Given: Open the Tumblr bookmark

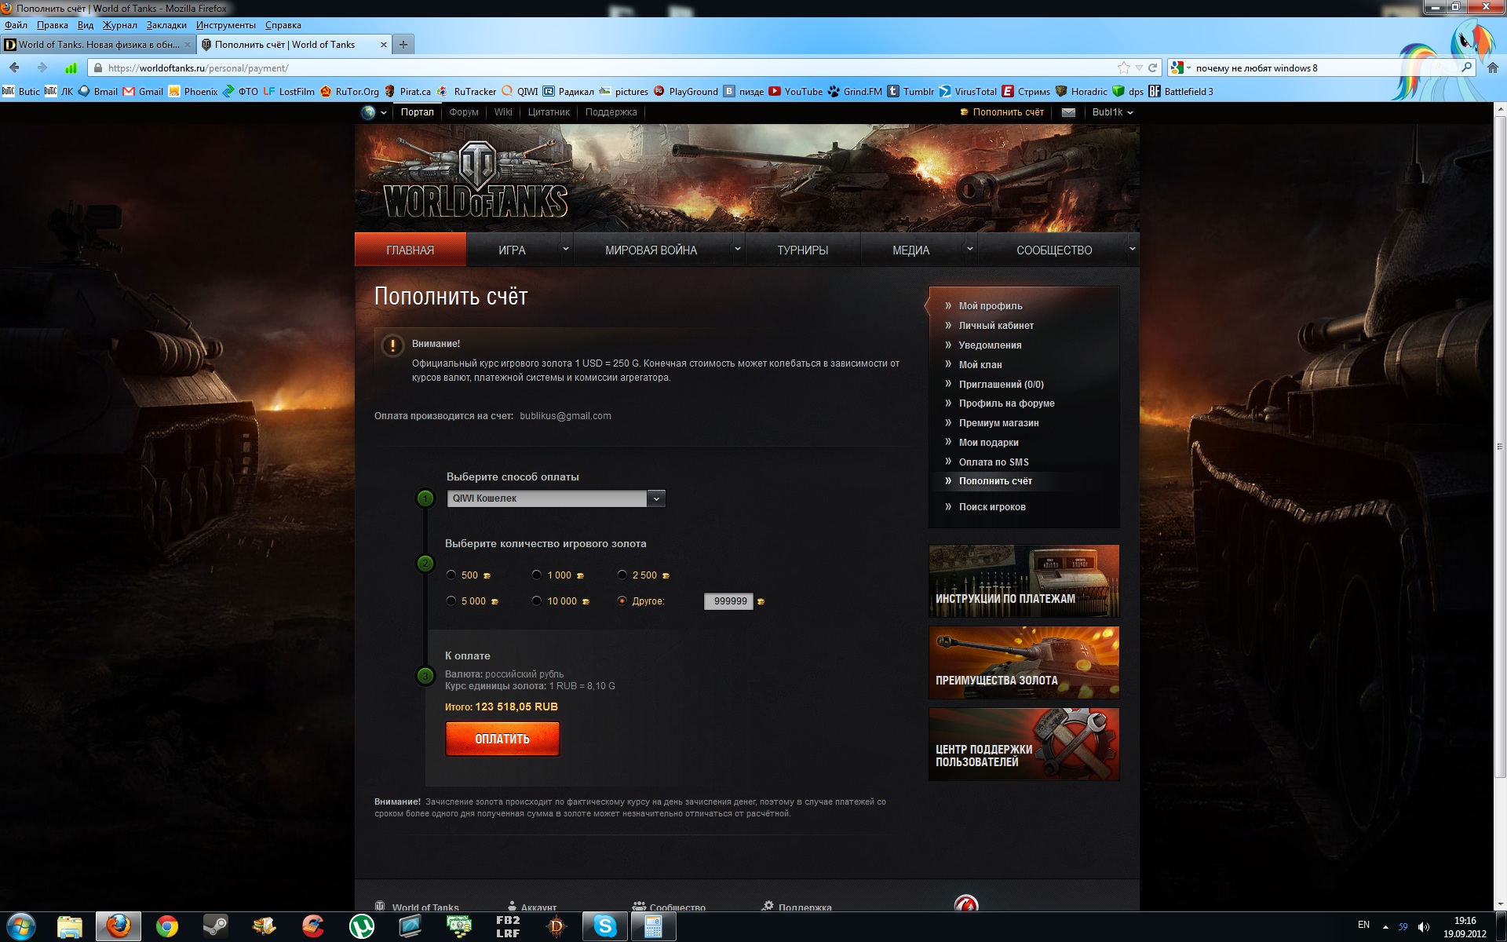Looking at the screenshot, I should click(x=910, y=91).
